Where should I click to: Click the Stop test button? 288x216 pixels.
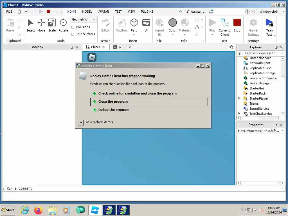point(237,25)
